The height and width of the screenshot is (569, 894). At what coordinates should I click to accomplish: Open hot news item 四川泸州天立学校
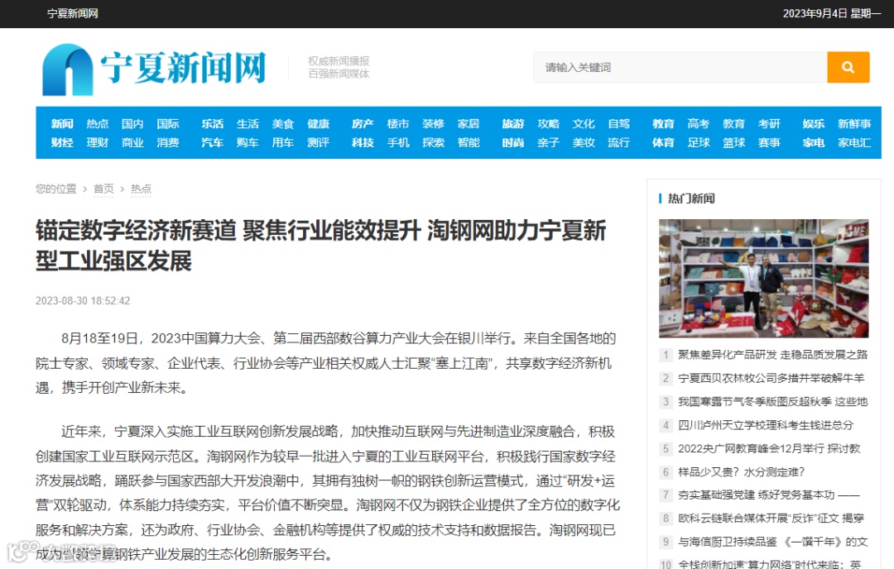[766, 425]
